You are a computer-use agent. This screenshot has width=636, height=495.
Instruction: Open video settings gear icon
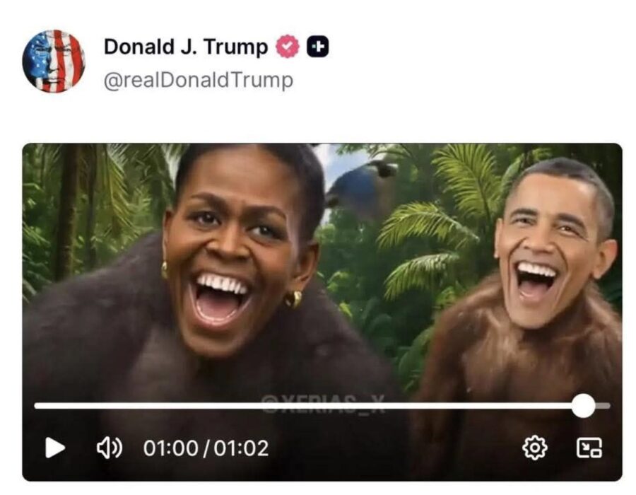(x=535, y=448)
